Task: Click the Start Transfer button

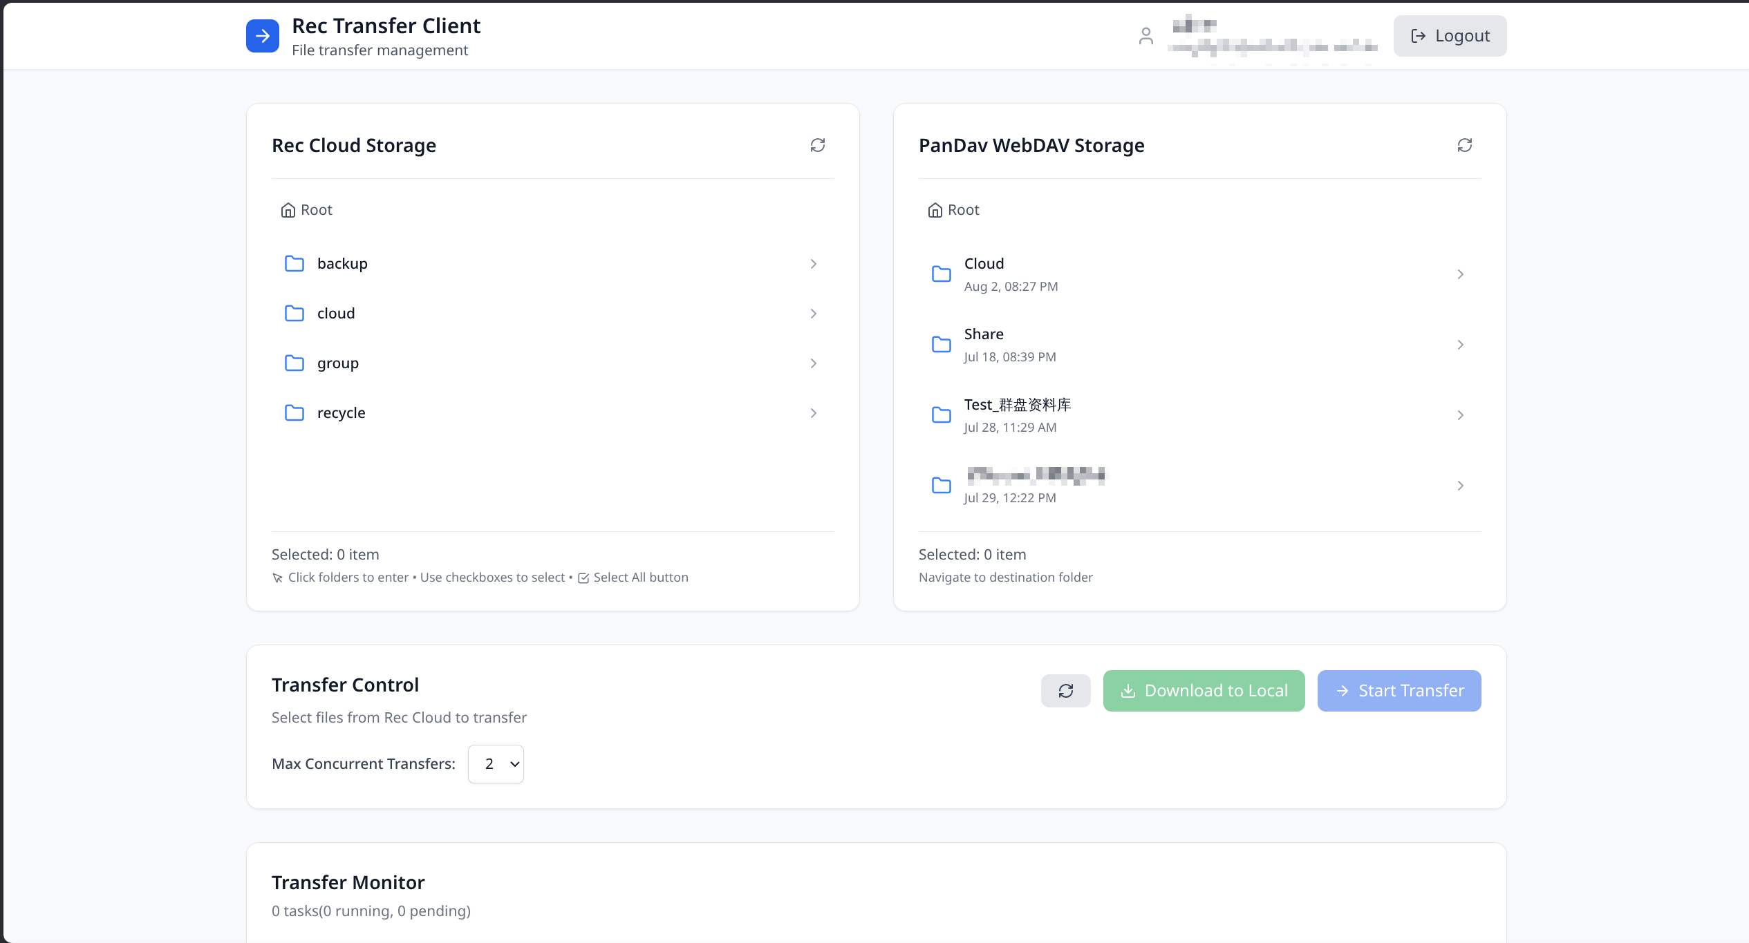Action: [x=1399, y=691]
